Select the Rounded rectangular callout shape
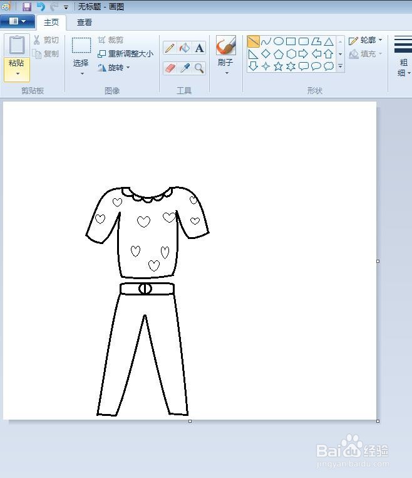The width and height of the screenshot is (412, 478). pyautogui.click(x=304, y=66)
